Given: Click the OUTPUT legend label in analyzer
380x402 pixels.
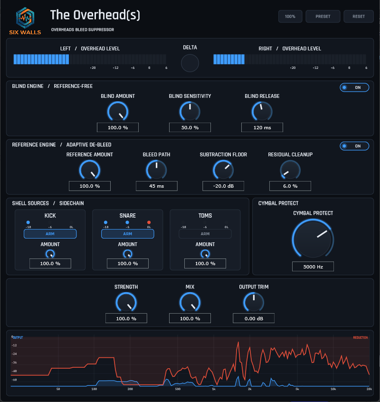Looking at the screenshot, I should [18, 337].
